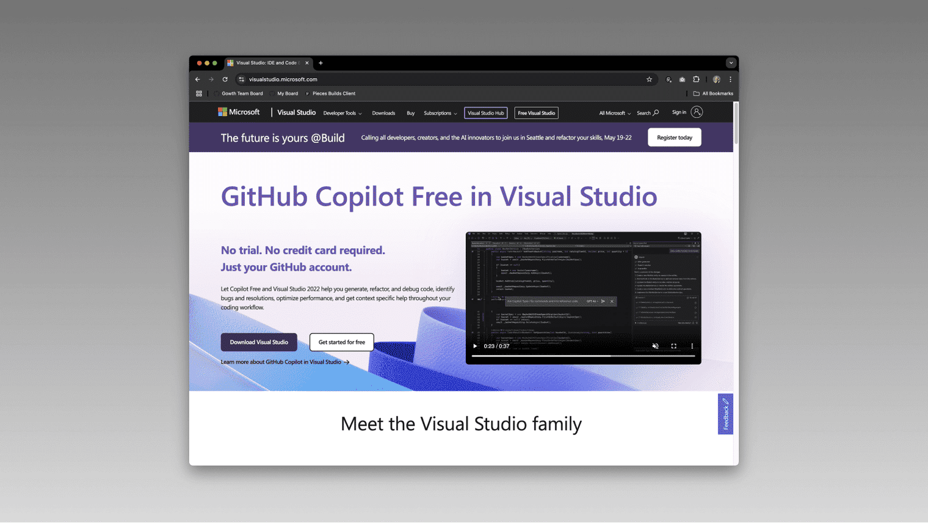This screenshot has width=928, height=523.
Task: Go back using the browser back arrow
Action: point(198,79)
